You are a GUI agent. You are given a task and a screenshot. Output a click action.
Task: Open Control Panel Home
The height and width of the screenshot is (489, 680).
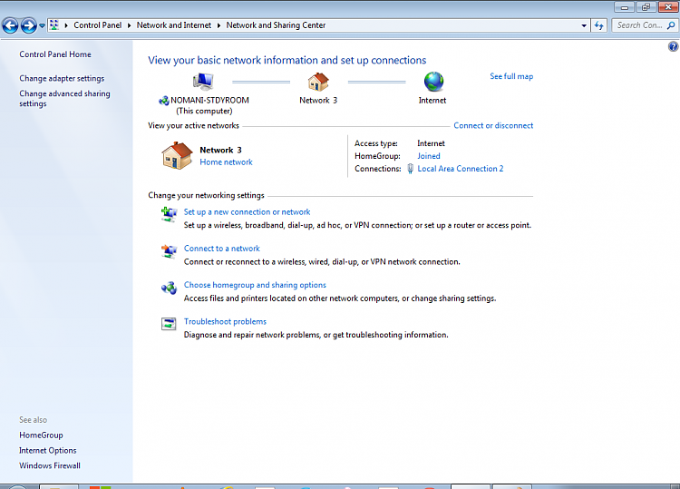[x=55, y=54]
